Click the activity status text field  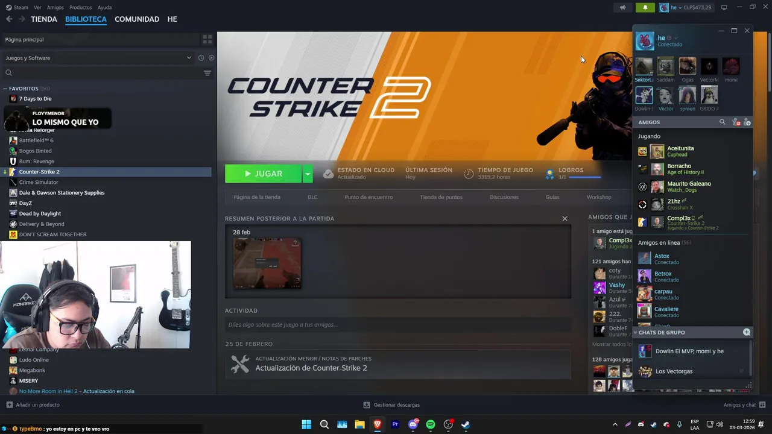398,324
